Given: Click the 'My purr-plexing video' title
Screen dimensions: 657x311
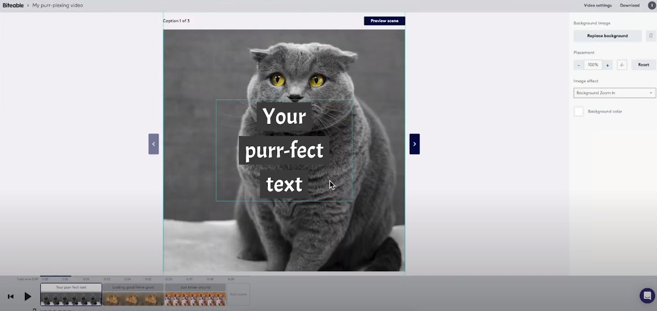Looking at the screenshot, I should (57, 6).
